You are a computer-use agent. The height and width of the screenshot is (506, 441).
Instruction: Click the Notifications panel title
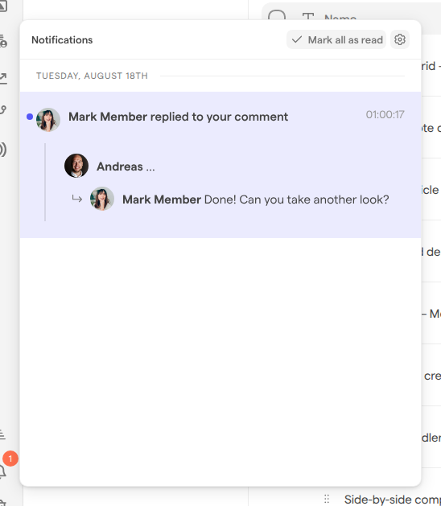point(62,40)
